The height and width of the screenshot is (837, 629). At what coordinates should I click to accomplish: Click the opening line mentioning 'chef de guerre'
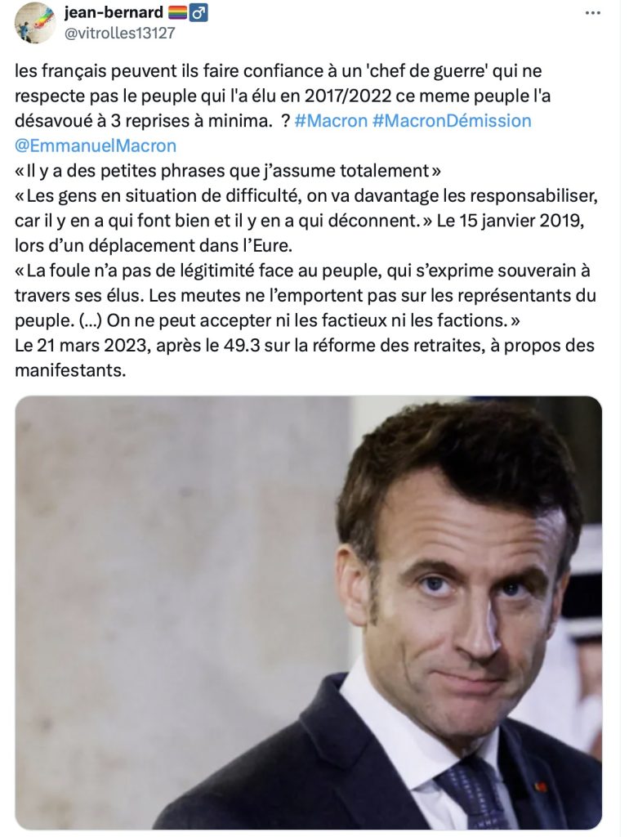278,71
